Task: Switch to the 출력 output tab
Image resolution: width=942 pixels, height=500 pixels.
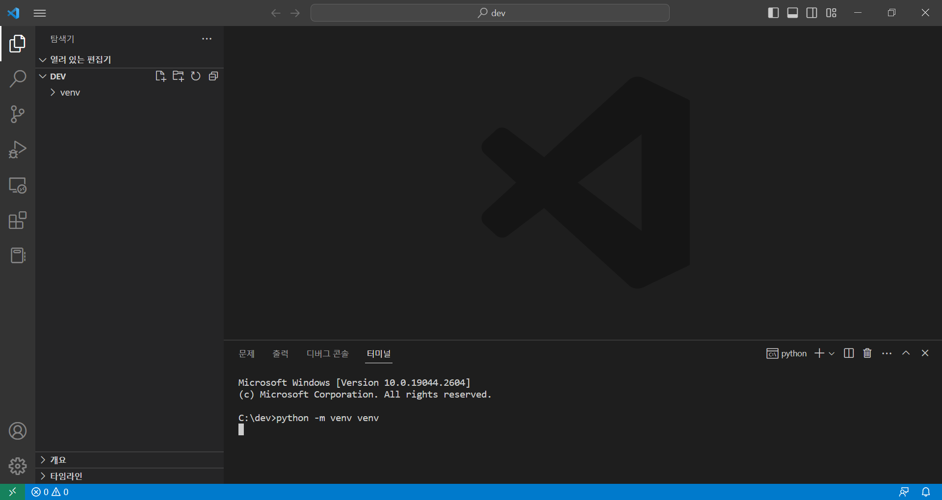Action: click(281, 353)
